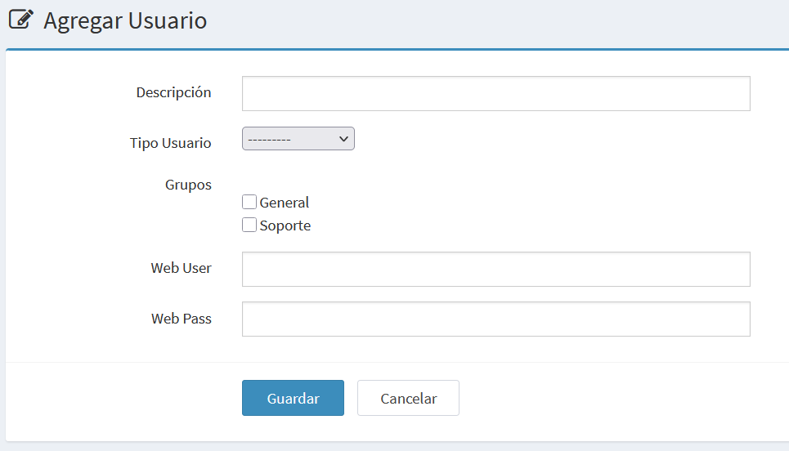789x451 pixels.
Task: Focus the Web Pass input field
Action: pos(496,319)
